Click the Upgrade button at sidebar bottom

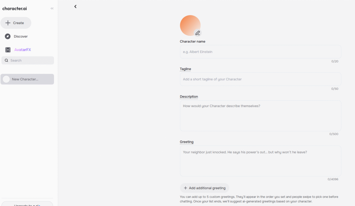(27, 204)
